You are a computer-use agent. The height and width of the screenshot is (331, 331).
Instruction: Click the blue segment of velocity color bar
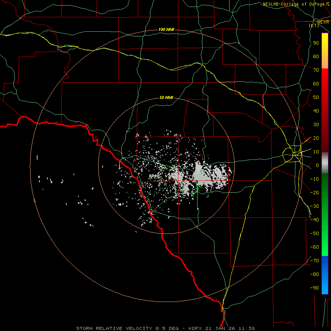tap(325, 275)
